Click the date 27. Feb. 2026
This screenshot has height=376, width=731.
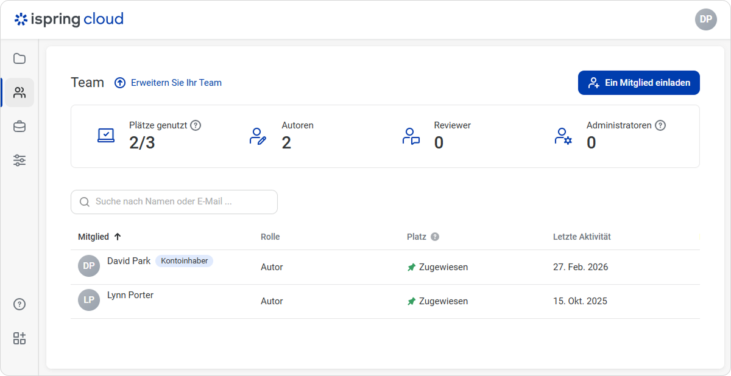tap(581, 267)
